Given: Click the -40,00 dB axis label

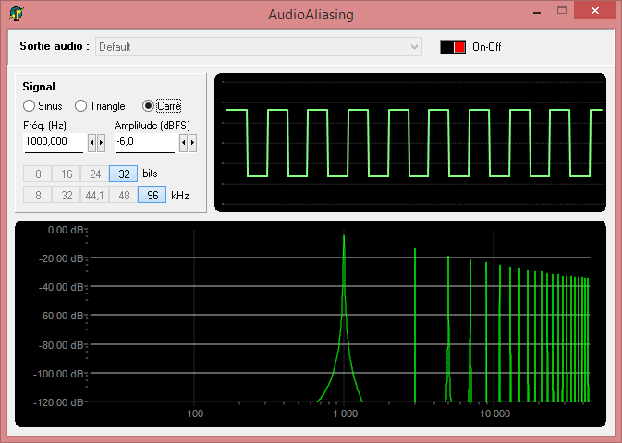Looking at the screenshot, I should point(61,287).
